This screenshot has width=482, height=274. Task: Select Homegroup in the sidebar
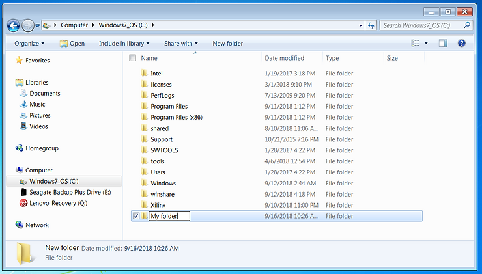pyautogui.click(x=42, y=148)
